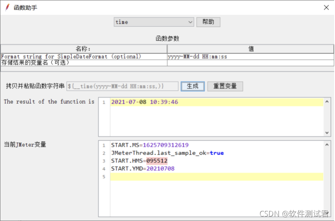Open the time function dropdown

tap(154, 22)
